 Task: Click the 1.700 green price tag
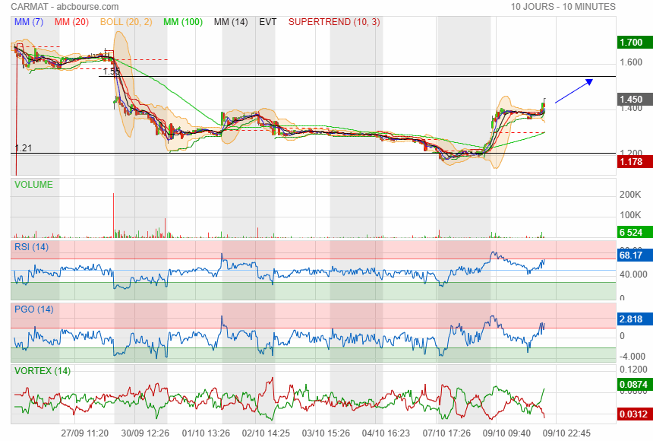pos(631,43)
